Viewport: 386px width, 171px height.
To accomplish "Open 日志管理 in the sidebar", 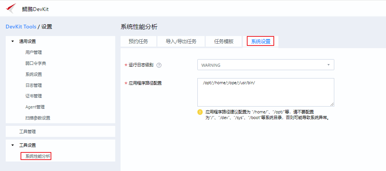I will pos(33,85).
